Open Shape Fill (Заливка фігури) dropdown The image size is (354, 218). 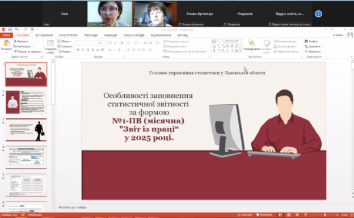point(286,41)
